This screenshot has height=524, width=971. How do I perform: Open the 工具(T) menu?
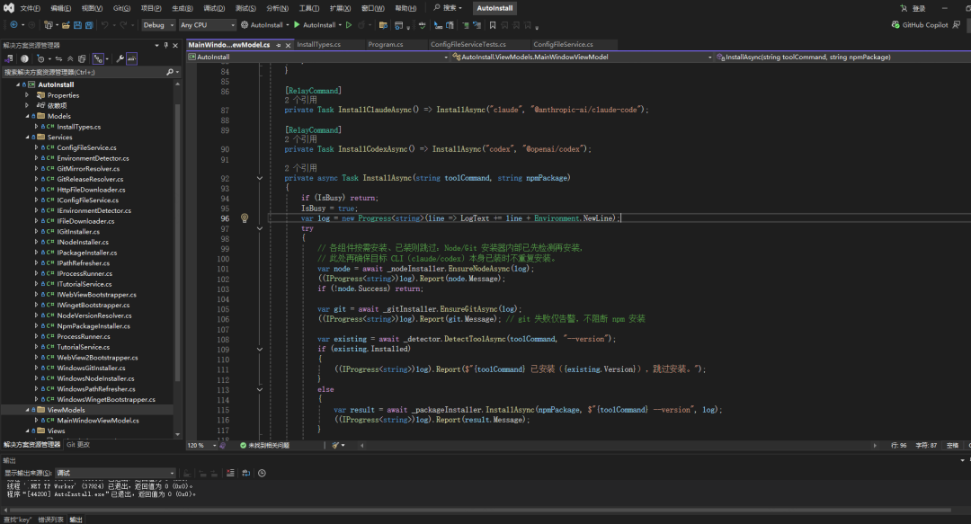tap(309, 8)
